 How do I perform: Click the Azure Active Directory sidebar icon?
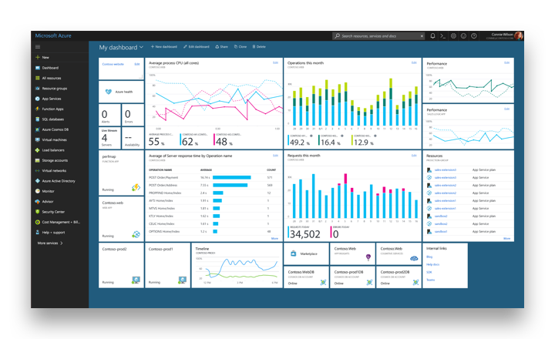tap(38, 181)
